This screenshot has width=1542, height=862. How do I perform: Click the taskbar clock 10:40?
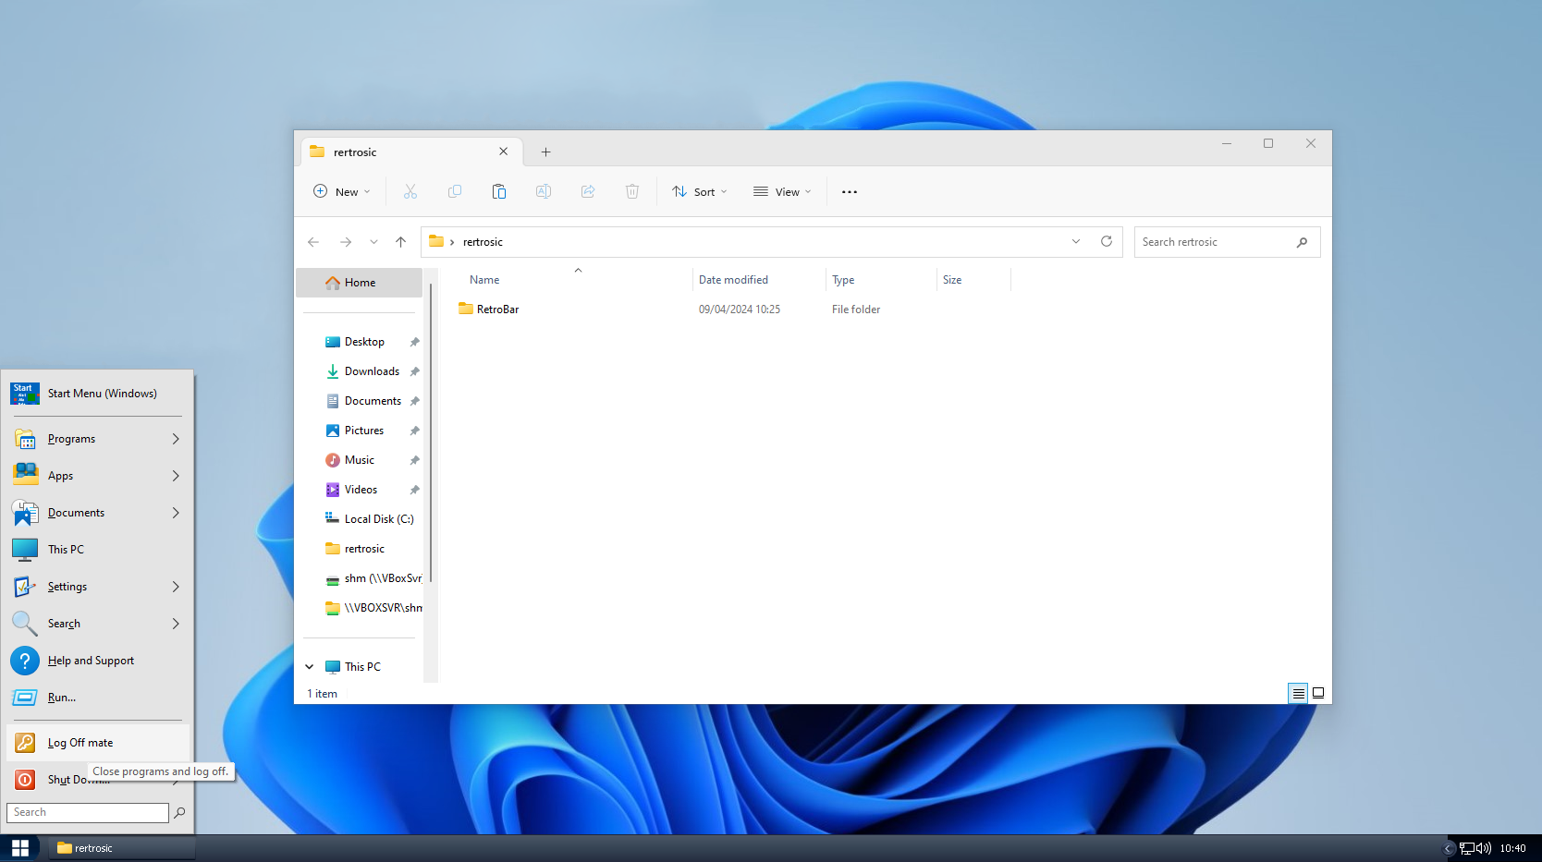click(1512, 848)
